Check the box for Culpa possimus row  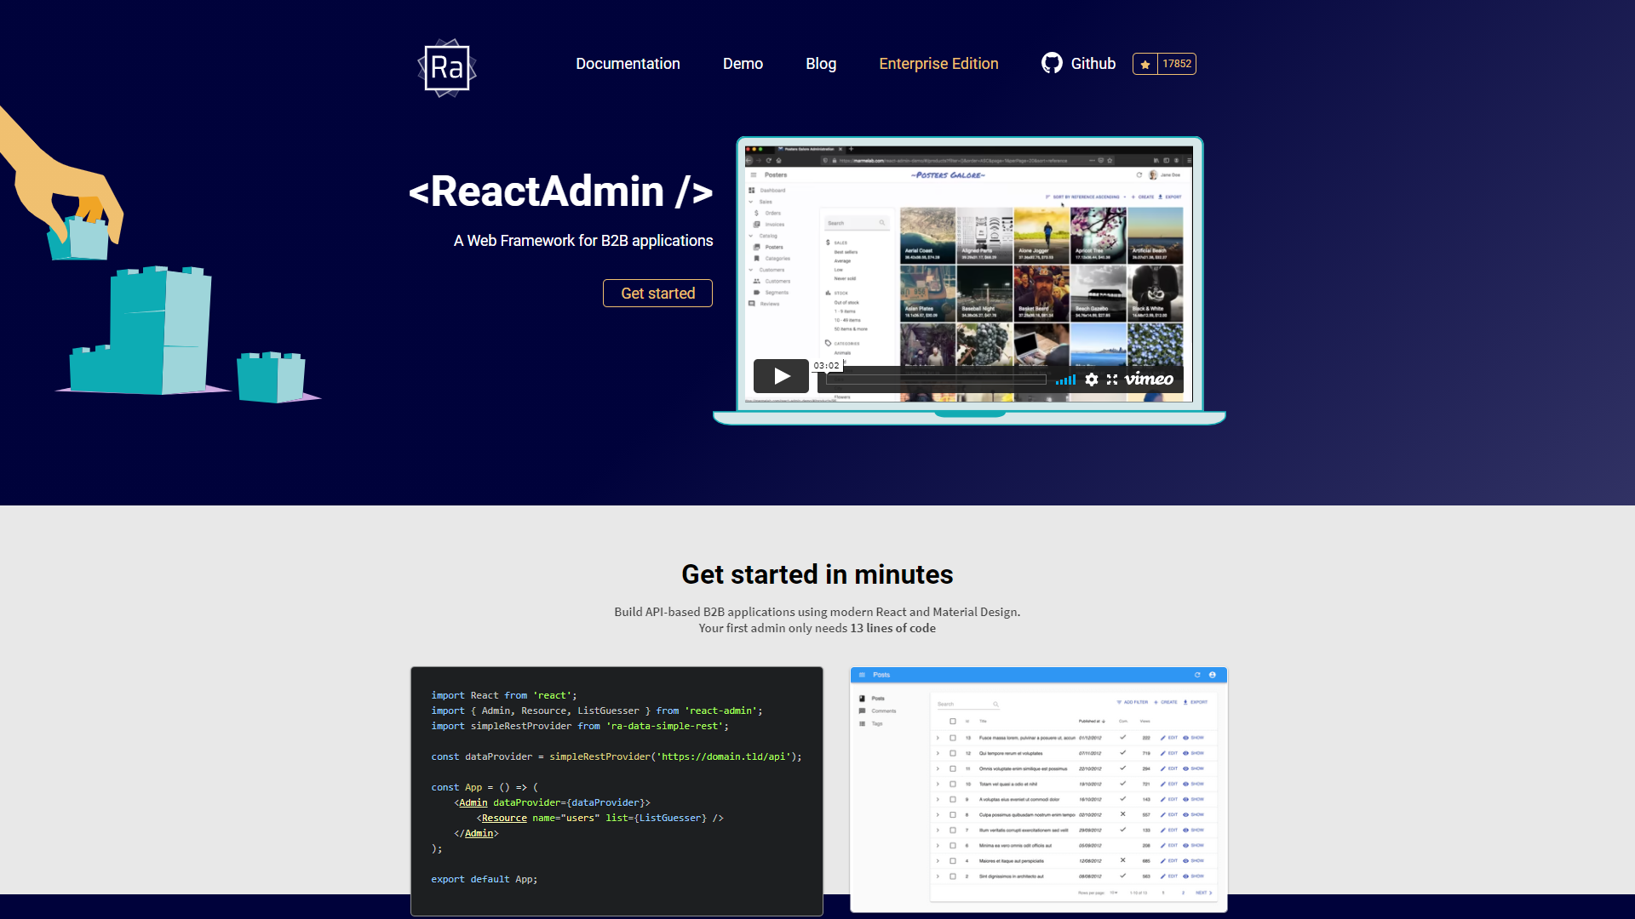(x=953, y=814)
